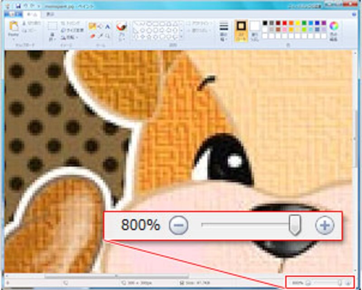Screen dimensions: 362x290
Task: Pick the purple palette color
Action: coord(324,23)
